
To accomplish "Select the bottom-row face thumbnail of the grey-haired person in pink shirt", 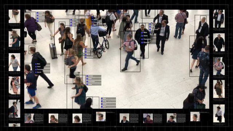I will [29, 118].
